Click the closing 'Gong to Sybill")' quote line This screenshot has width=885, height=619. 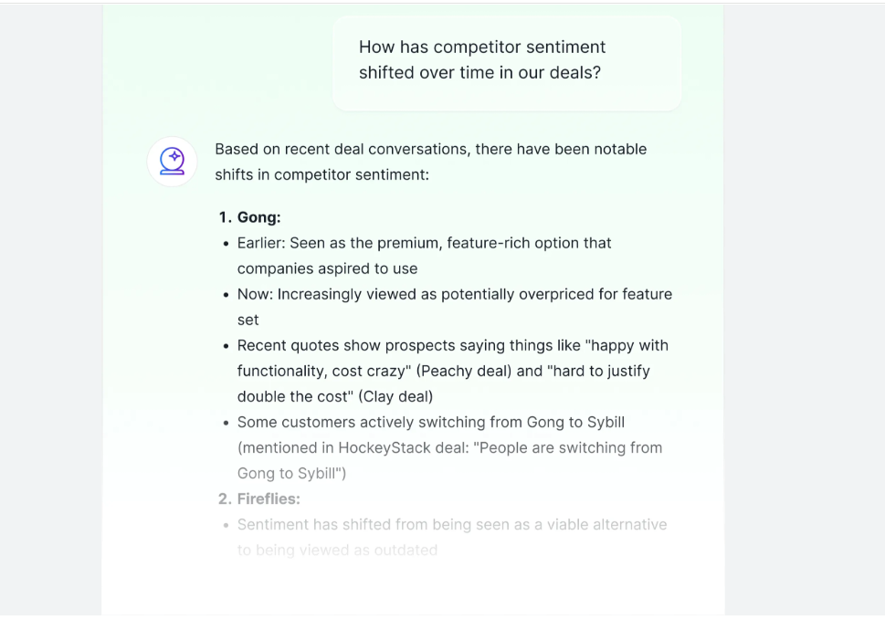[x=291, y=474]
